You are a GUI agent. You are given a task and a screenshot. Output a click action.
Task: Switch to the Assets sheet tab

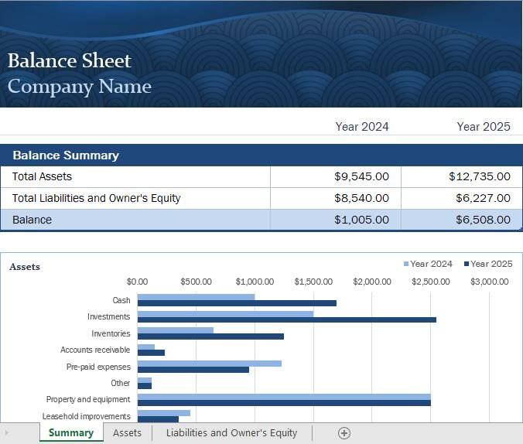pyautogui.click(x=127, y=433)
